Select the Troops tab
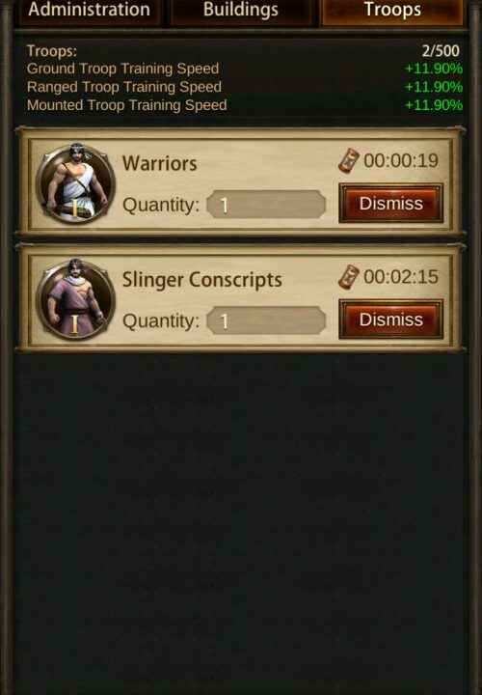Screen dimensions: 482x695 pyautogui.click(x=392, y=12)
